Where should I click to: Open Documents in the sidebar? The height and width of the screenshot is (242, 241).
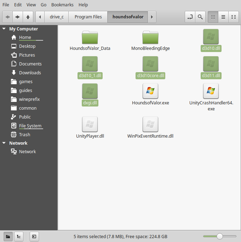tap(29, 64)
